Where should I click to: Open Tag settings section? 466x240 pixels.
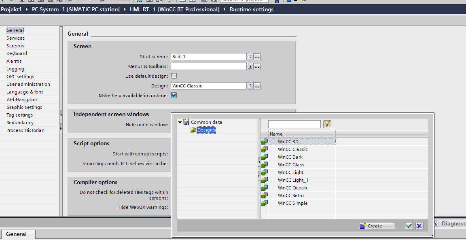(19, 115)
